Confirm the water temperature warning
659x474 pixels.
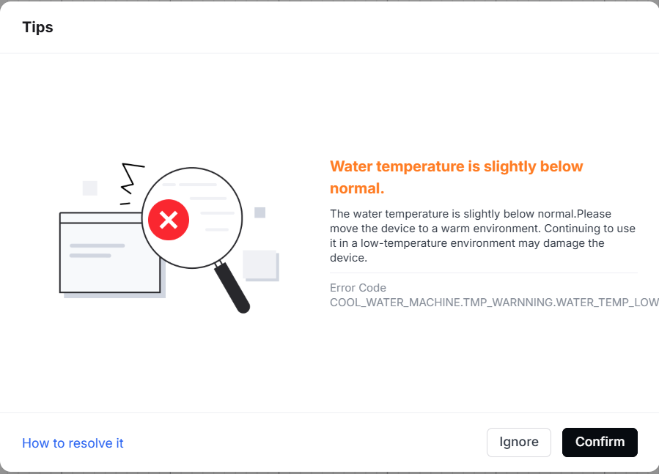(600, 442)
